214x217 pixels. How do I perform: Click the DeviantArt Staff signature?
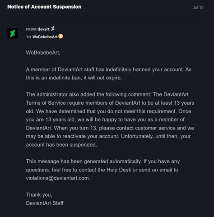[x=45, y=203]
